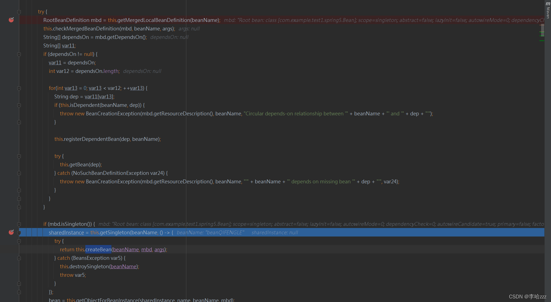
Task: Click the highlighted createBean method call
Action: tap(98, 249)
